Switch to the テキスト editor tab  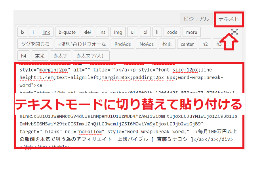click(229, 19)
